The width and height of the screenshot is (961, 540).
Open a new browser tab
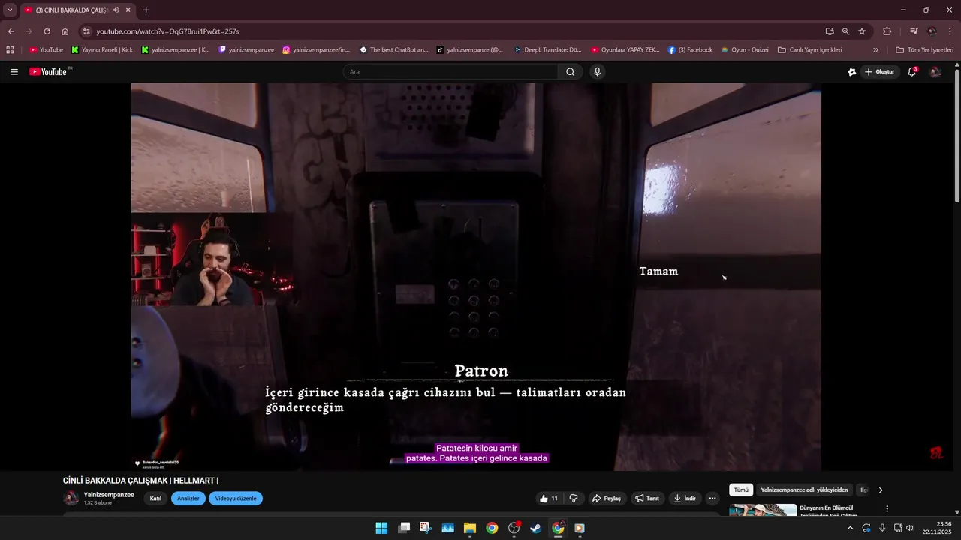[146, 10]
